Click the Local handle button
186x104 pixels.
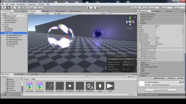(x=40, y=8)
